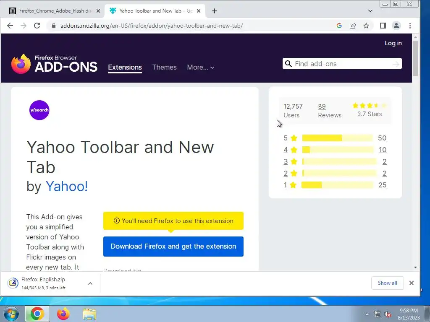The height and width of the screenshot is (322, 430).
Task: Click Chrome in the taskbar
Action: coord(37,314)
